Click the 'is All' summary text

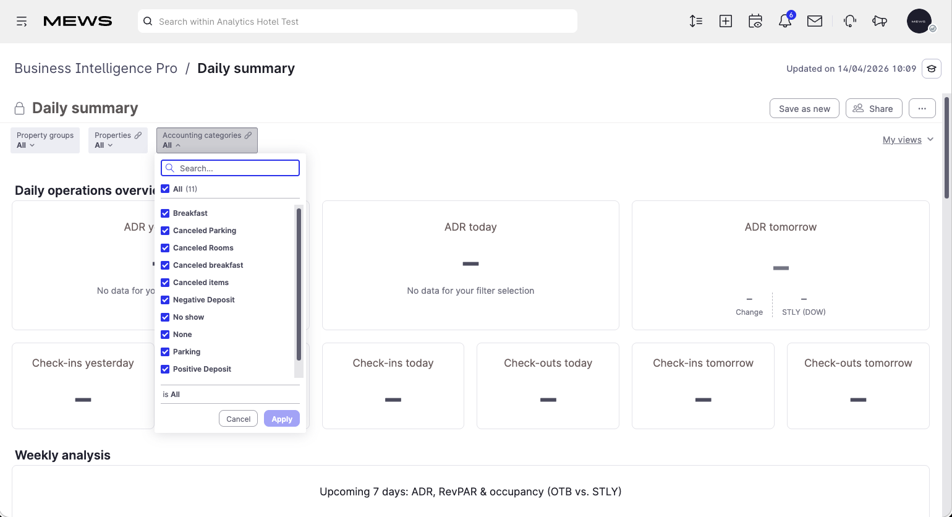171,395
